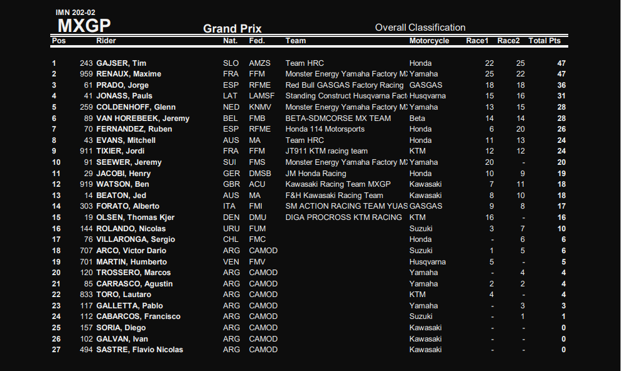Viewport: 621px width, 371px height.
Task: Click BETA-SDMCORSE MX TEAM entry
Action: click(x=338, y=118)
